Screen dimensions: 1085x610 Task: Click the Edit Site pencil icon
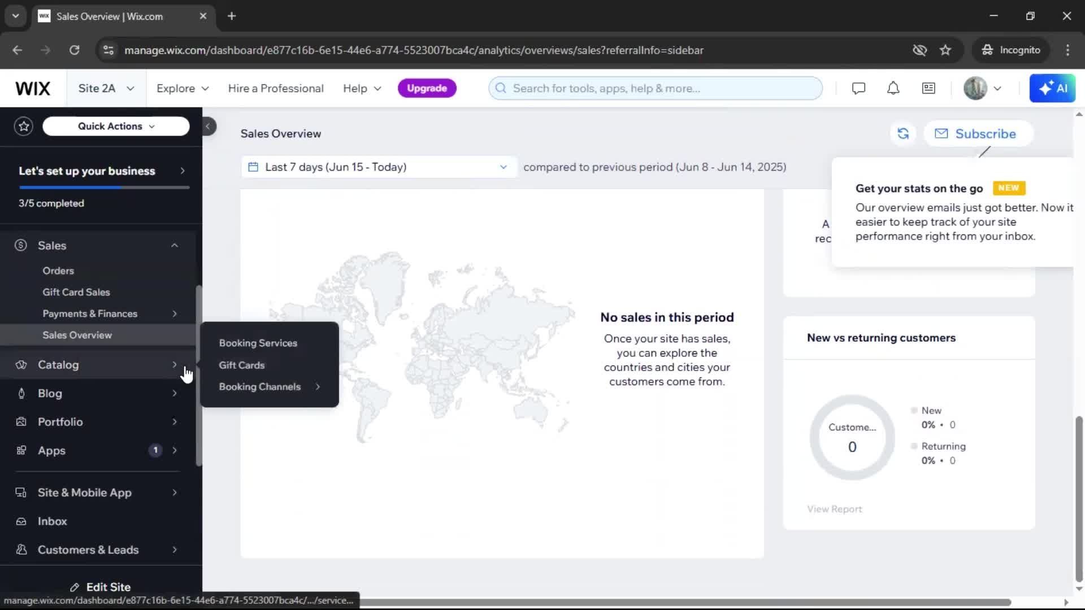[75, 587]
